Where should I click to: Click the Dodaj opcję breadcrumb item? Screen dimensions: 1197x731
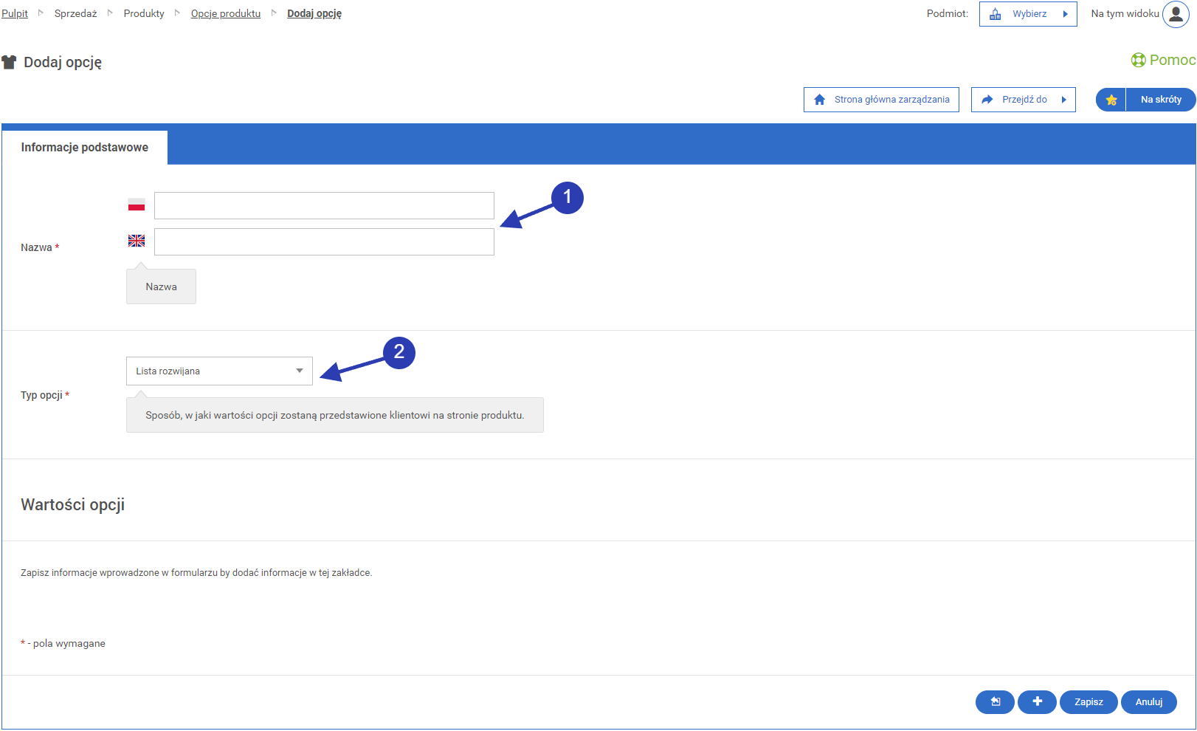(314, 14)
